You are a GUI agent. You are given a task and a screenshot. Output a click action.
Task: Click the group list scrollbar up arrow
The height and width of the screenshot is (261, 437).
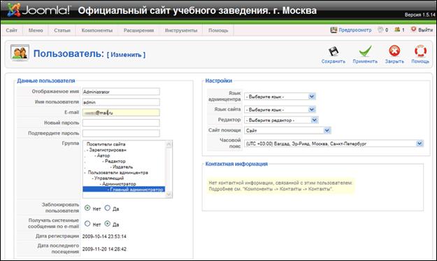click(x=169, y=144)
